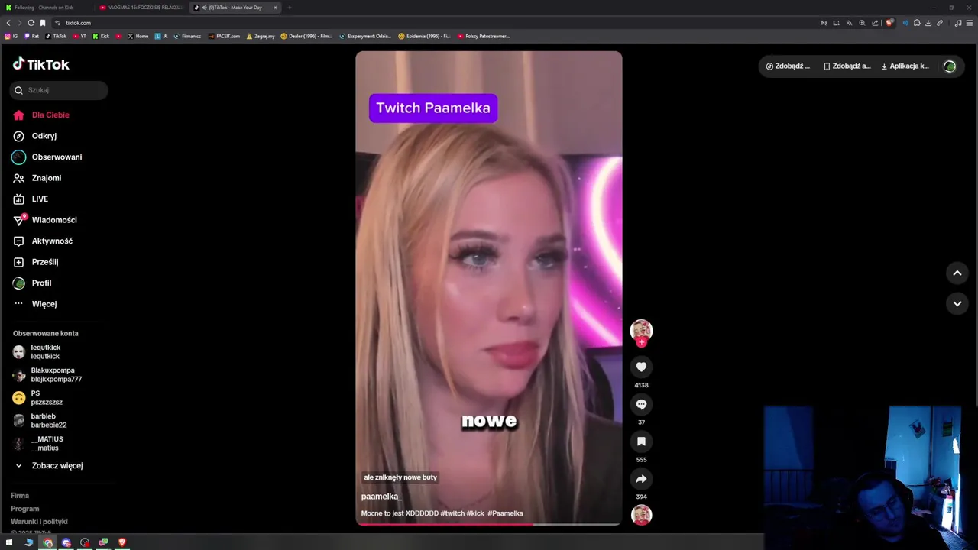Viewport: 978px width, 550px height.
Task: Click the Program footer link
Action: point(24,509)
